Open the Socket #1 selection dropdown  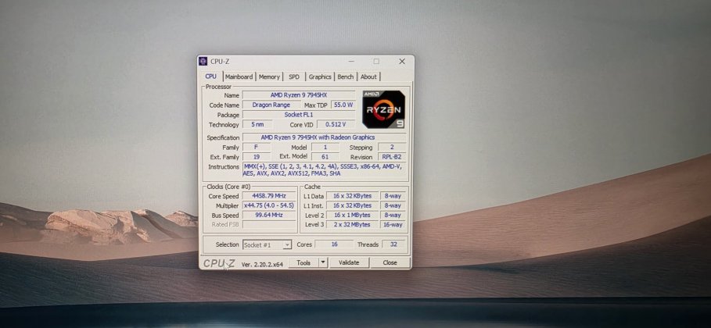267,244
